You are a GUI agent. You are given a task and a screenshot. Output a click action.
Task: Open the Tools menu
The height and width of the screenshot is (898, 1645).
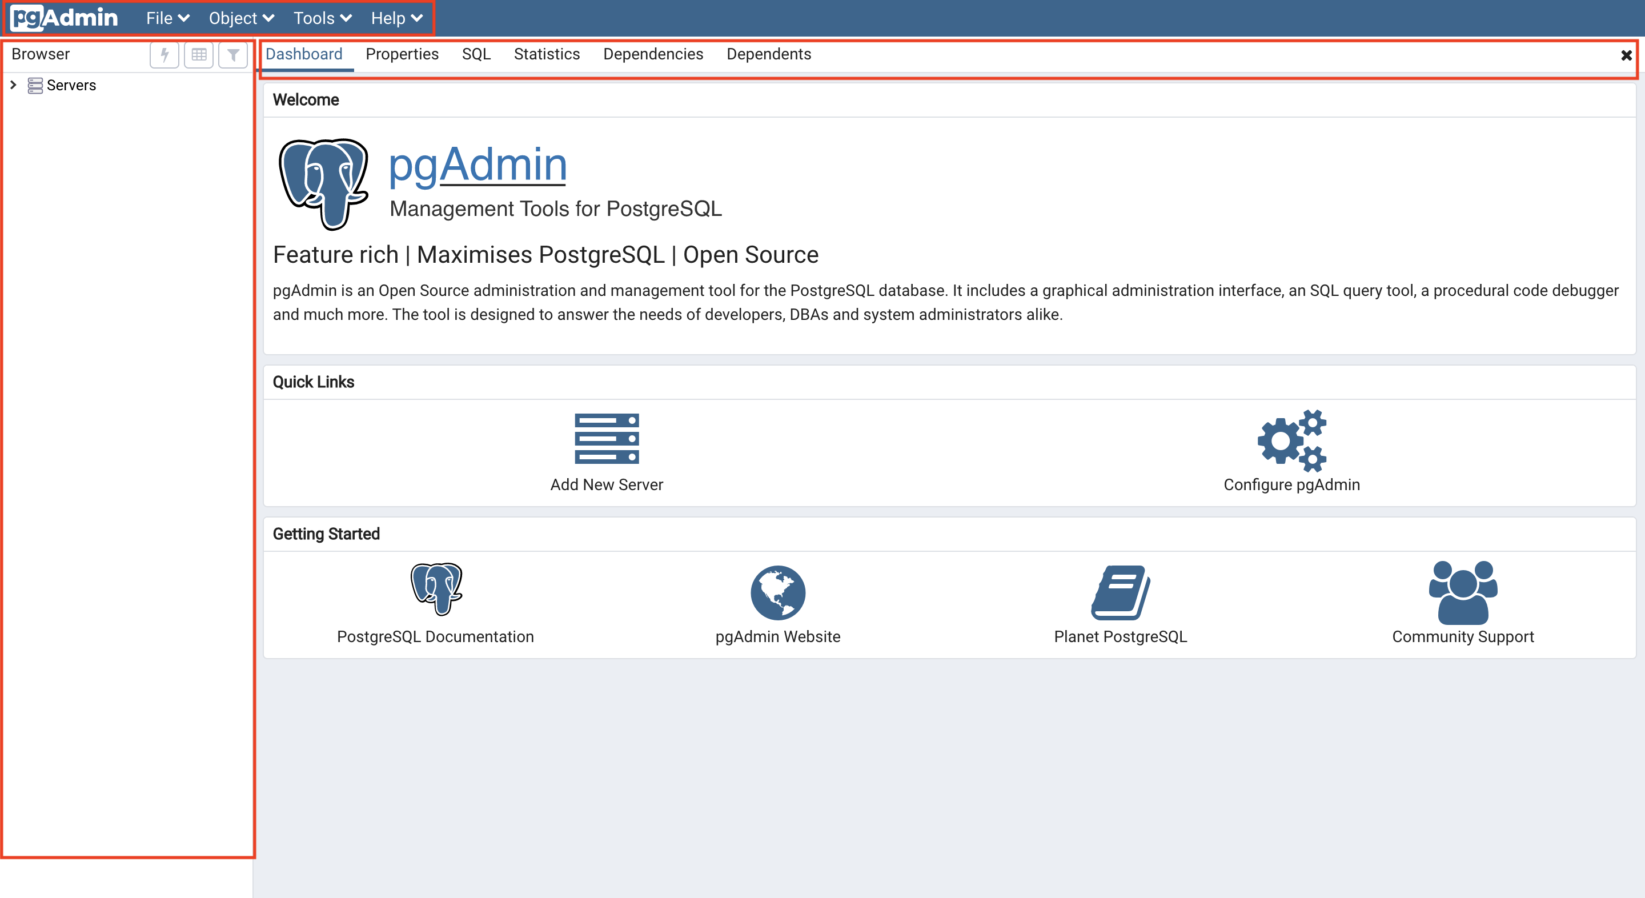coord(322,18)
